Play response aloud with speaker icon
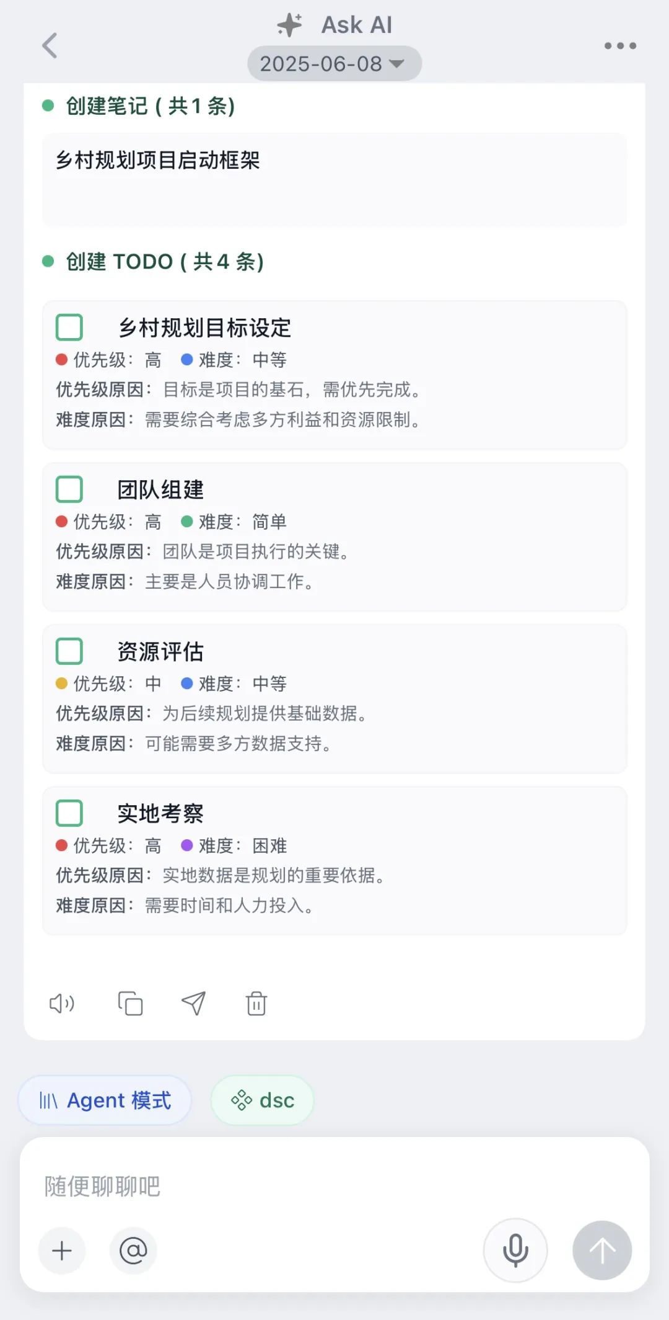The width and height of the screenshot is (669, 1320). (62, 1003)
